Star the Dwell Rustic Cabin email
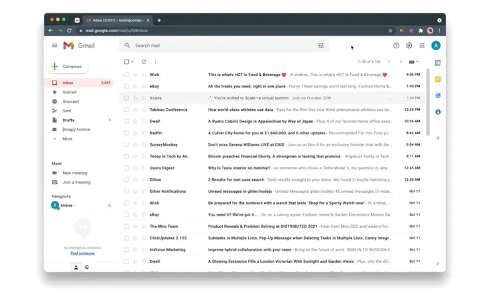The width and height of the screenshot is (491, 295). click(x=135, y=121)
